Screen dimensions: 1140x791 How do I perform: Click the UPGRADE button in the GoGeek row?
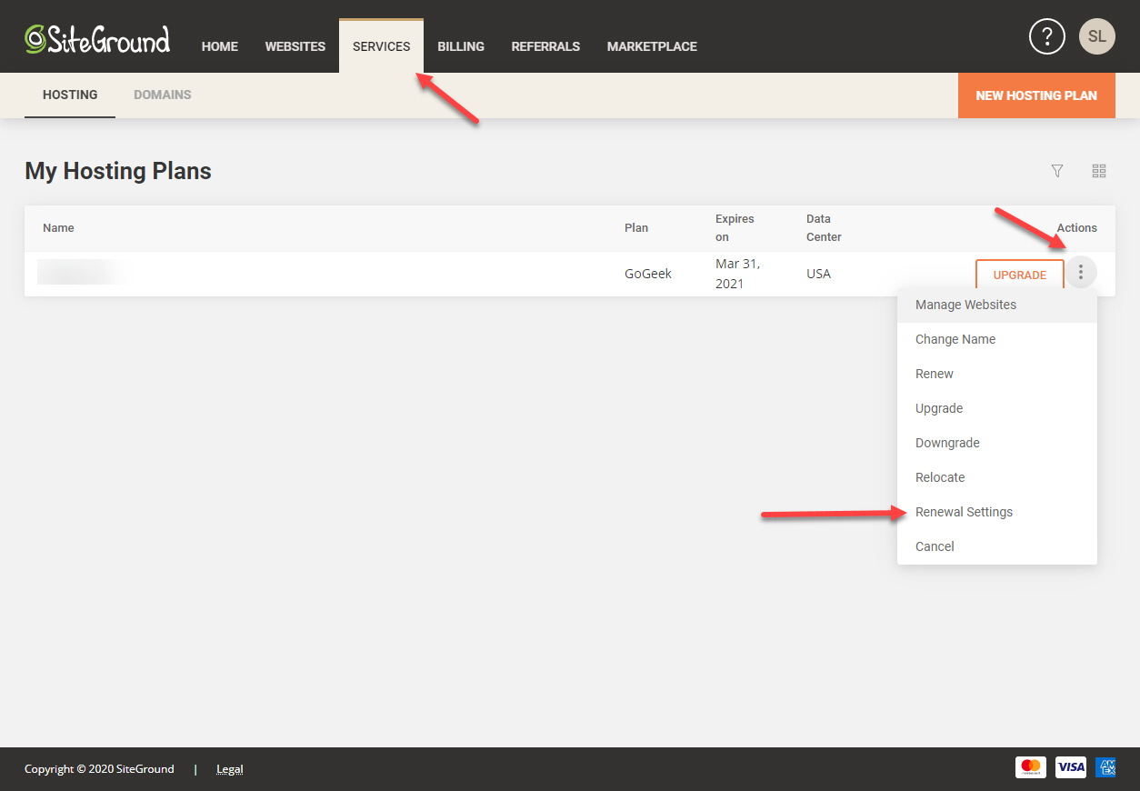pos(1020,275)
